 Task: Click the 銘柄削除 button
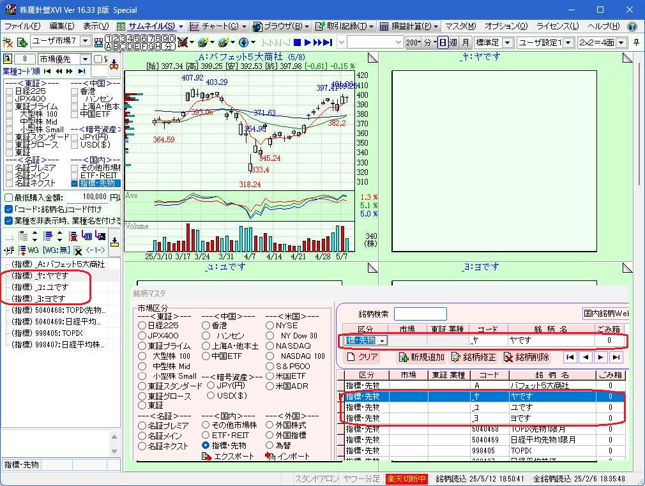point(526,357)
